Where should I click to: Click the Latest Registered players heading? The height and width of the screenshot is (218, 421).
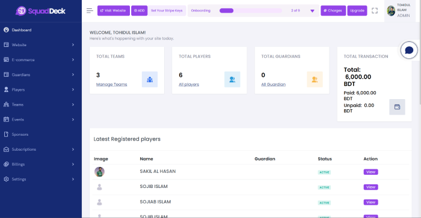[127, 139]
